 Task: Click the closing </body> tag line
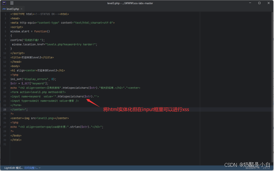16,136
